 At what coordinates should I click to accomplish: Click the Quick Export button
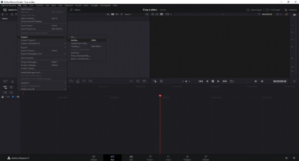coord(254,10)
